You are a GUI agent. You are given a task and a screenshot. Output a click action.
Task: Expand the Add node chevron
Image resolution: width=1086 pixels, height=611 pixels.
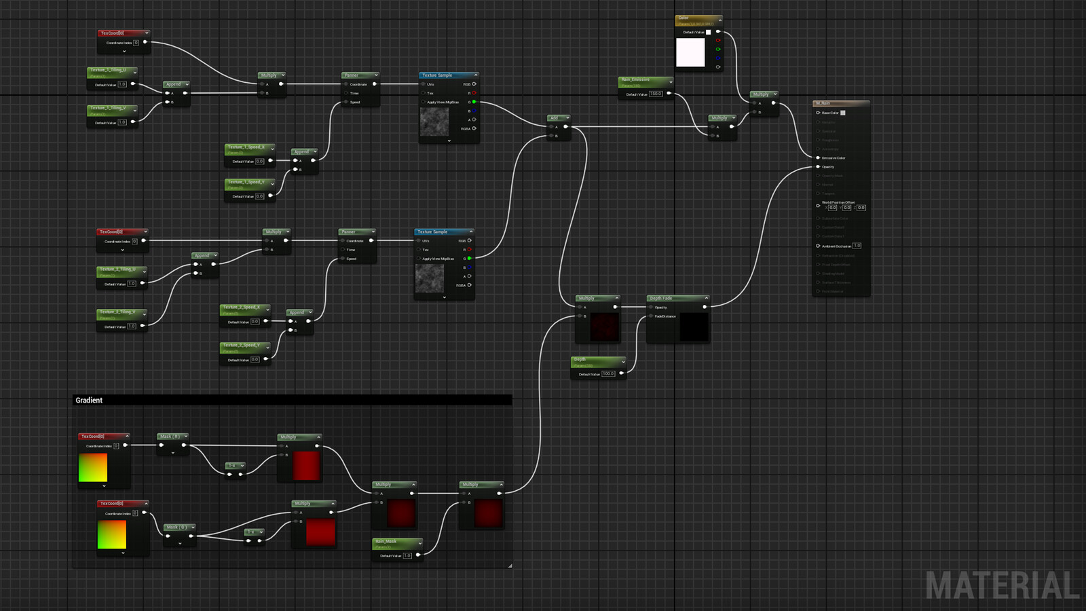tap(567, 118)
